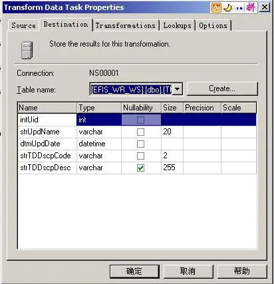The image size is (274, 284).
Task: Open the Table name dropdown arrow
Action: tap(178, 89)
